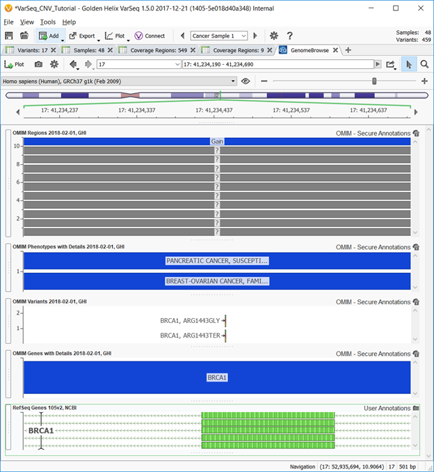Open settings gear in main toolbar
434x472 pixels.
coord(274,36)
